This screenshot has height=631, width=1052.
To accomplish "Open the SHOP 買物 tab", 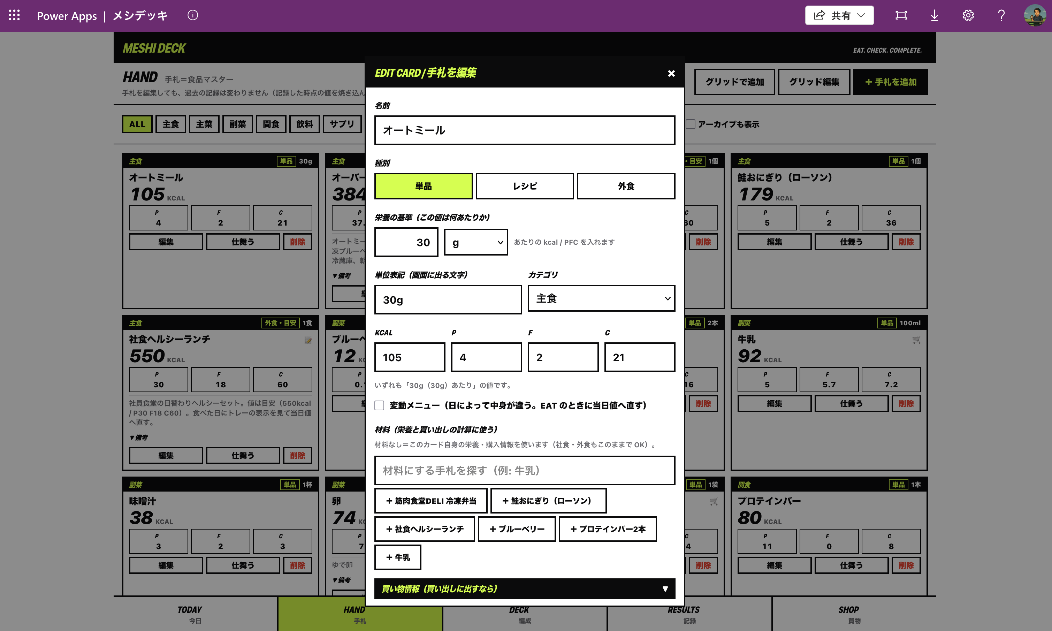I will coord(854,614).
